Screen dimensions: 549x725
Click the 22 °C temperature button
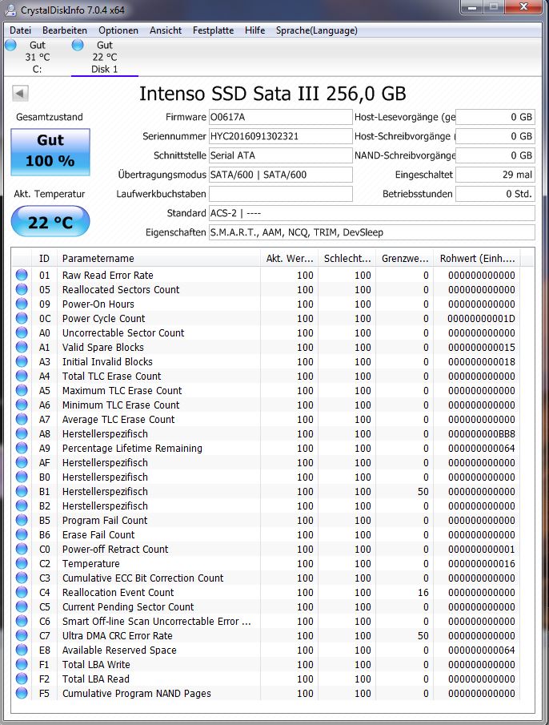50,221
